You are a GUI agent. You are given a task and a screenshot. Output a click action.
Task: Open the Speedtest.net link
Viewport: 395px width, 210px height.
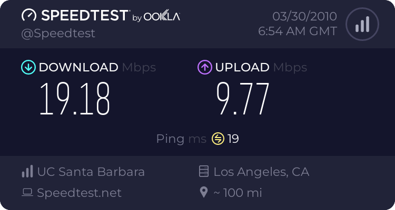[x=79, y=193]
